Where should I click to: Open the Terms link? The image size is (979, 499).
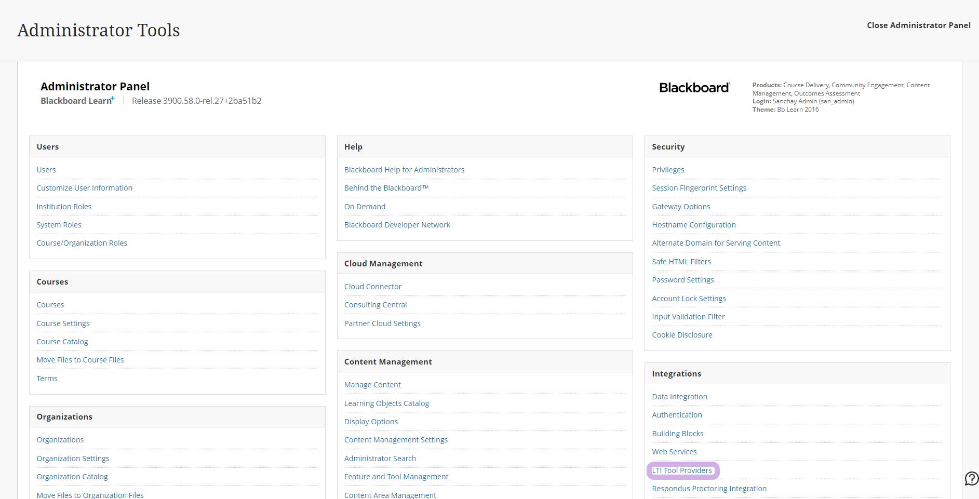[x=47, y=379]
